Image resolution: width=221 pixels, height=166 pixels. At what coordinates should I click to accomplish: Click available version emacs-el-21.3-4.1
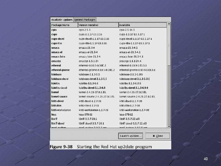(130, 52)
